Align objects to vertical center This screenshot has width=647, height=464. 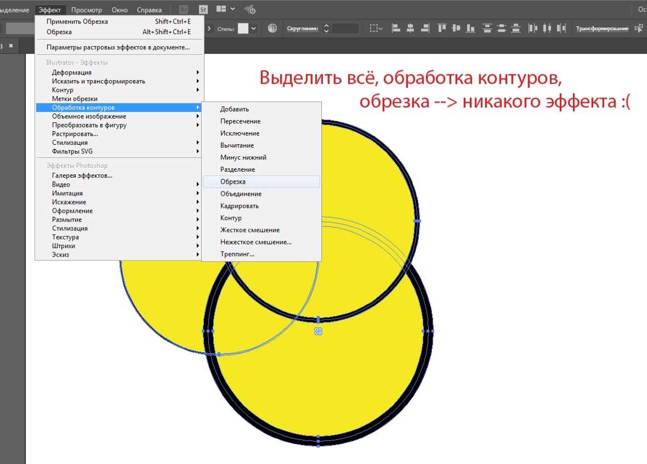pos(456,28)
